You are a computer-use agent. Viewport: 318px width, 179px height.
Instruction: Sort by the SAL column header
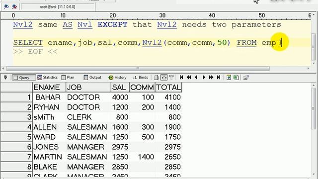point(120,88)
